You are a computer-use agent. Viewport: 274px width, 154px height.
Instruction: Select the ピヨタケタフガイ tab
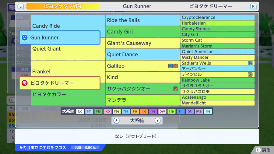click(63, 6)
